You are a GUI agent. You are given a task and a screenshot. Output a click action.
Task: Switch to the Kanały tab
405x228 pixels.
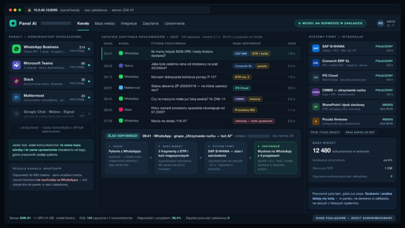click(x=83, y=23)
